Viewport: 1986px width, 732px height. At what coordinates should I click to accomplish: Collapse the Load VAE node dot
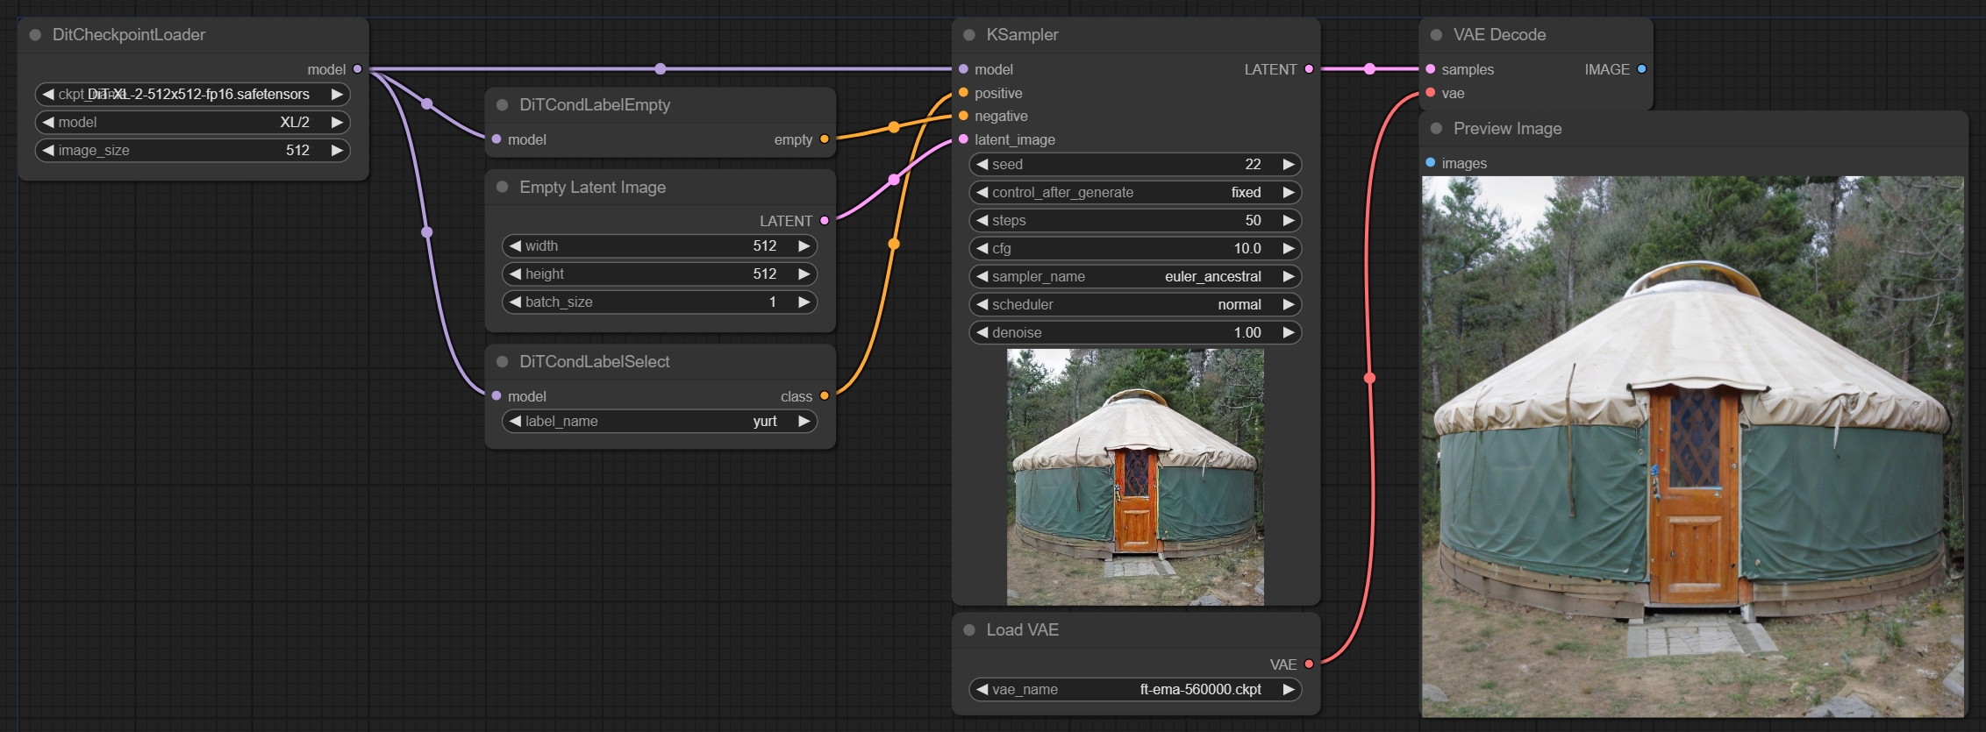(x=969, y=629)
